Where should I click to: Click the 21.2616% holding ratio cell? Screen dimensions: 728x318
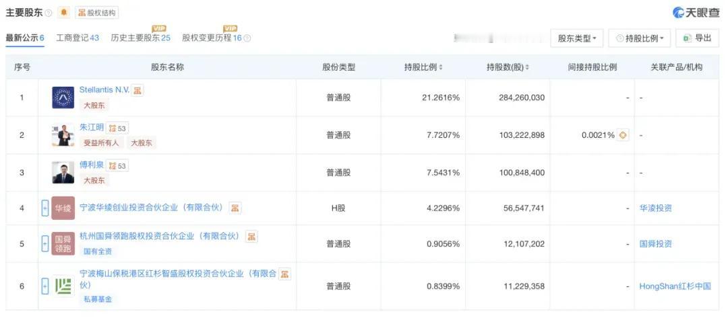click(441, 97)
